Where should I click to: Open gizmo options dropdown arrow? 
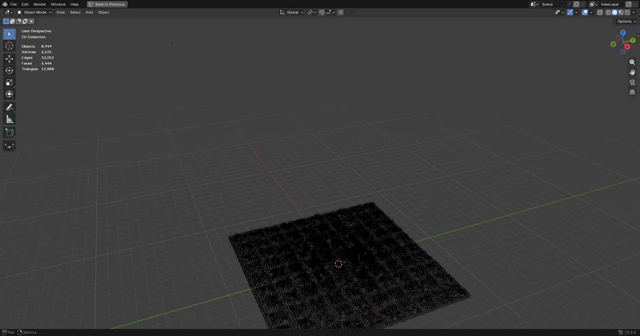[x=577, y=12]
